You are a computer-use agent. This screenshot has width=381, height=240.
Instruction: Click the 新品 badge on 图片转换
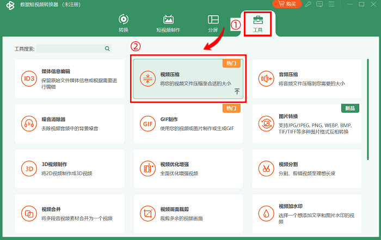350,108
